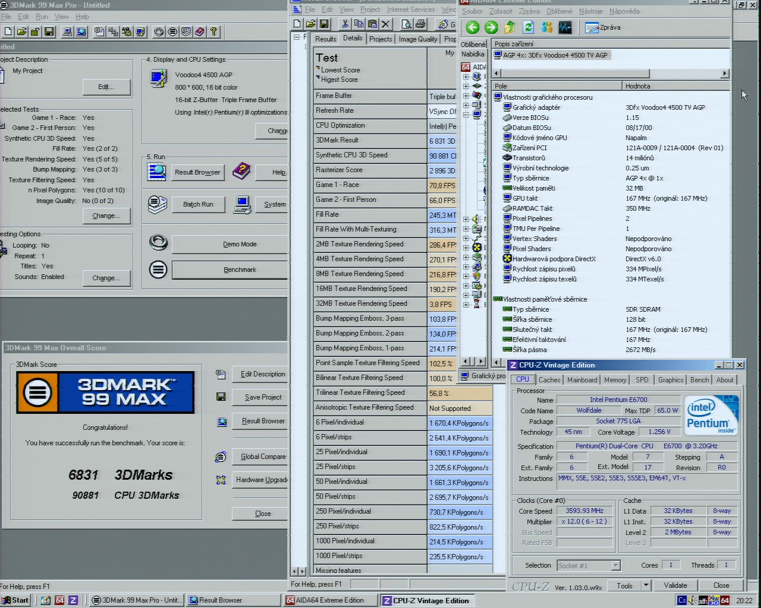Viewport: 761px width, 608px height.
Task: Click New Project icon in 3DMark toolbar
Action: point(8,31)
